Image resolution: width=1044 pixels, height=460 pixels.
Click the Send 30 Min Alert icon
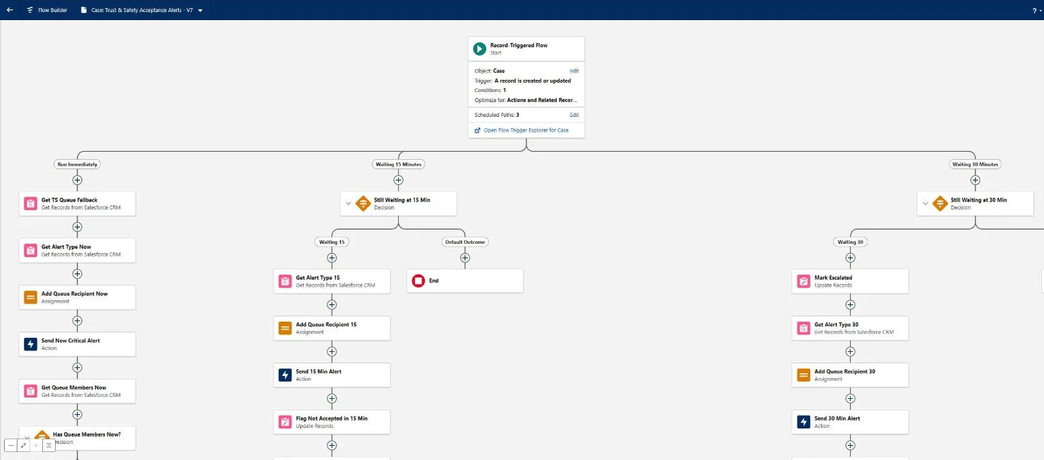pos(804,422)
